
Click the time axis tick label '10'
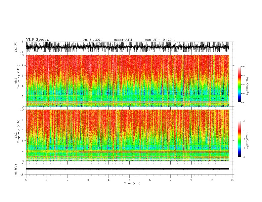point(233,180)
